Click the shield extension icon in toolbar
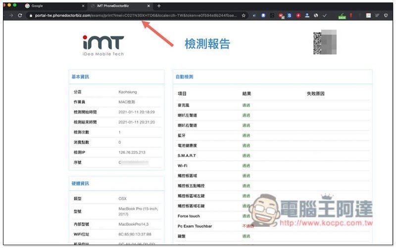This screenshot has height=248, width=396. [386, 16]
